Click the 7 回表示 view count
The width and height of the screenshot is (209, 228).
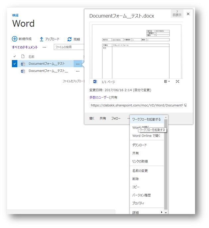tap(177, 13)
